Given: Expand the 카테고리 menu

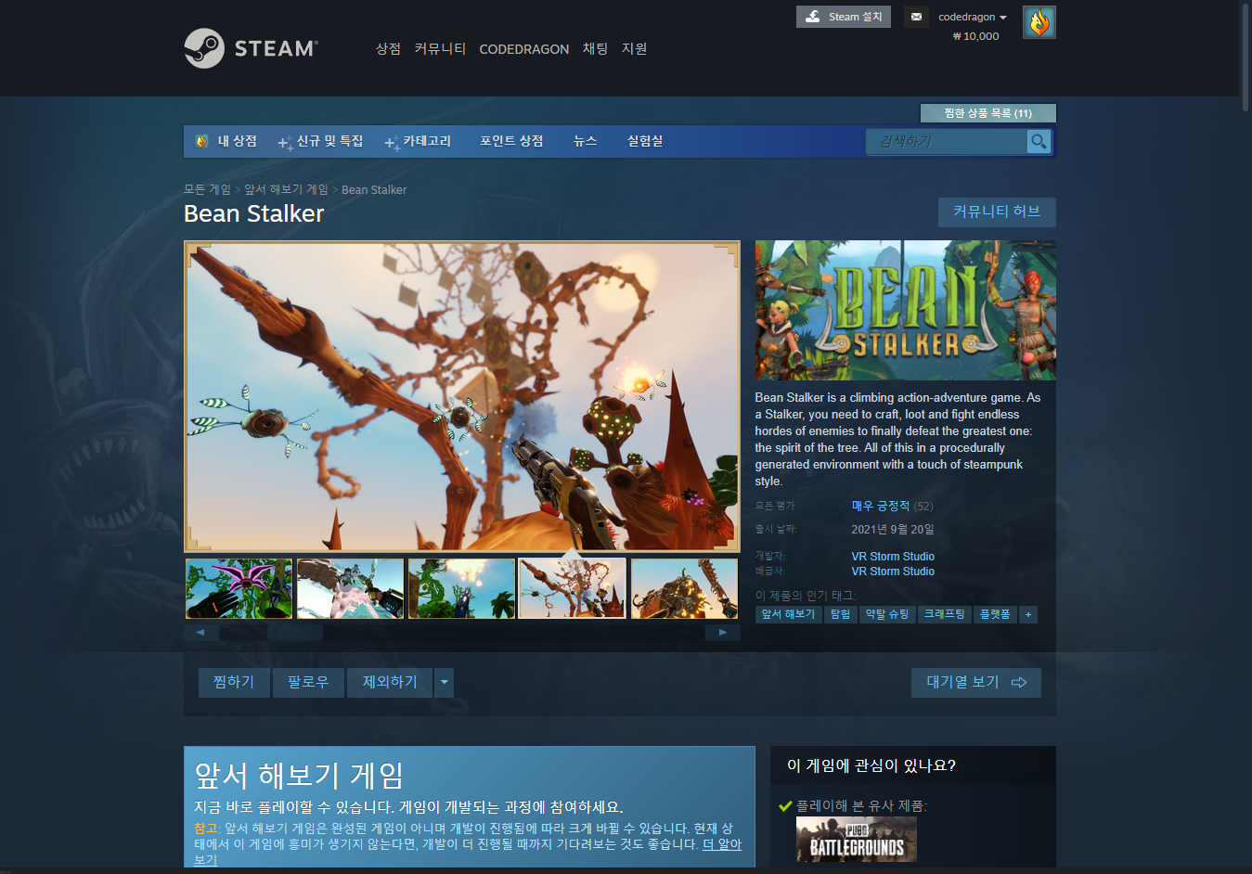Looking at the screenshot, I should (x=419, y=141).
